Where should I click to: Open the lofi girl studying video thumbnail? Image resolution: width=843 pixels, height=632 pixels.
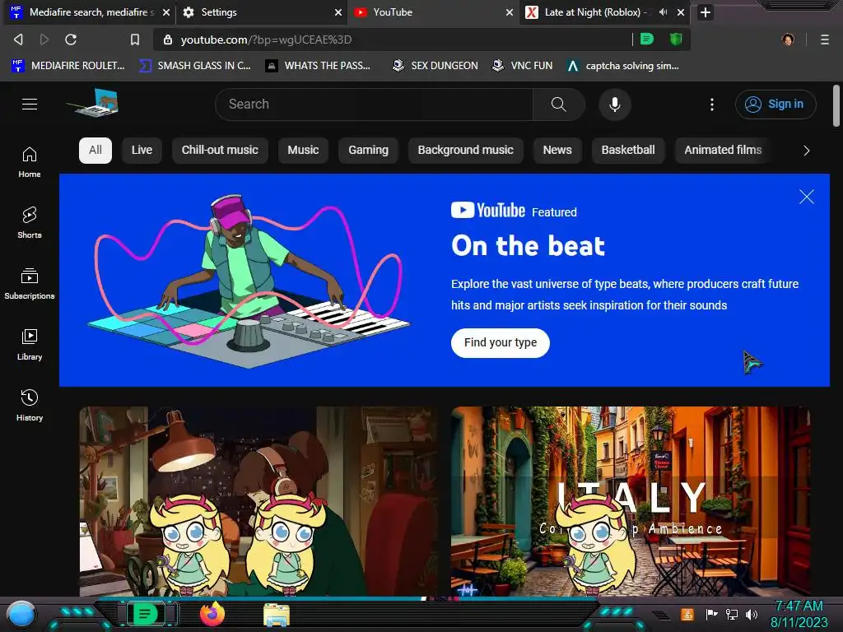pyautogui.click(x=258, y=501)
